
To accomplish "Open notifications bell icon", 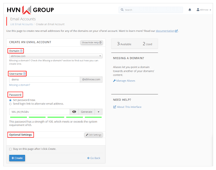I will click(190, 10).
